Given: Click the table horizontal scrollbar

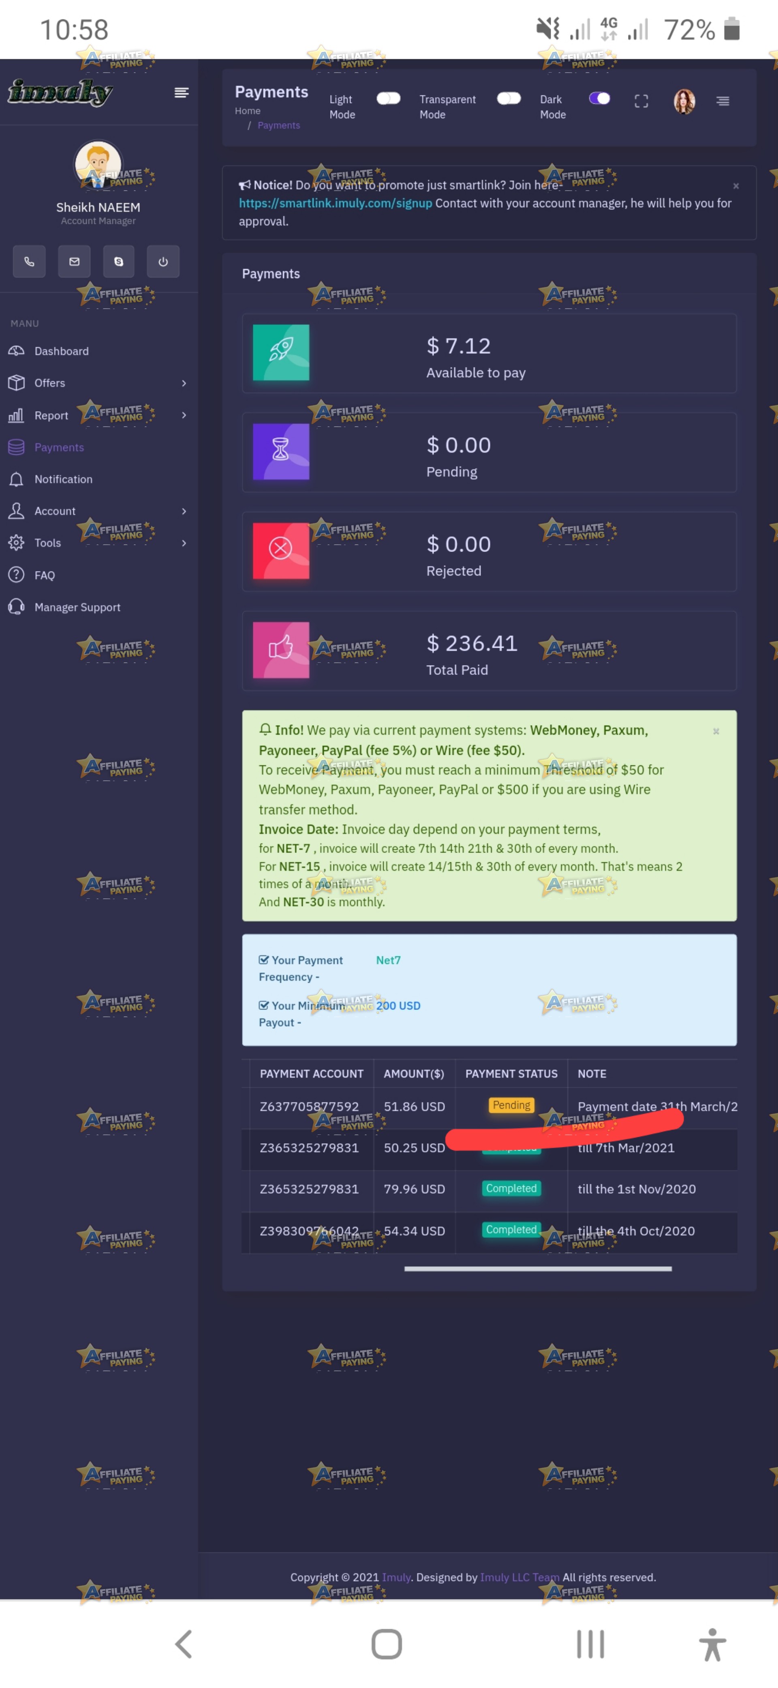Looking at the screenshot, I should click(x=538, y=1269).
